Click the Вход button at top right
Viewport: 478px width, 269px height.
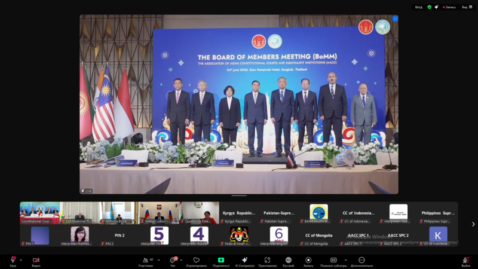[x=419, y=7]
